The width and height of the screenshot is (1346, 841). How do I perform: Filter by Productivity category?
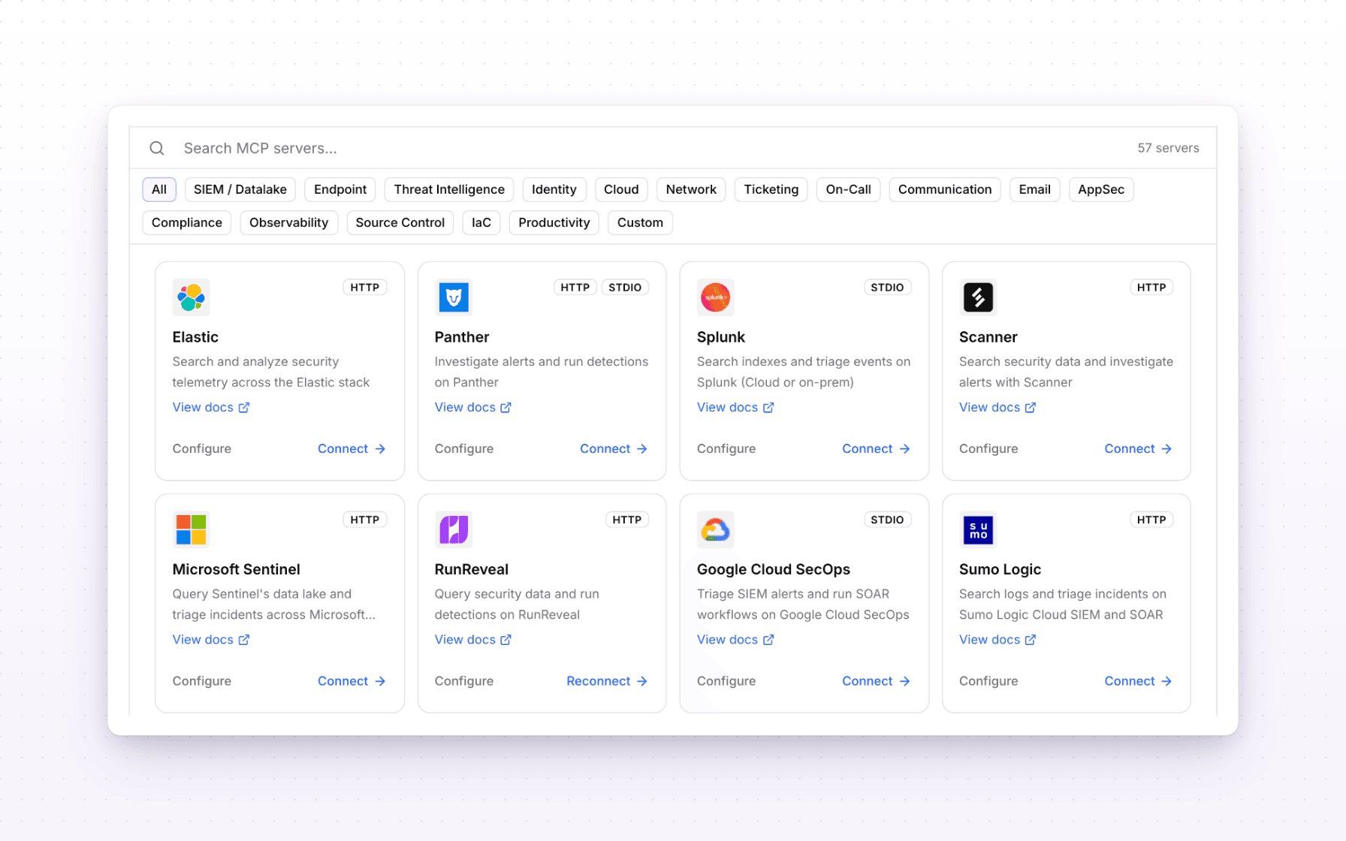(x=554, y=222)
